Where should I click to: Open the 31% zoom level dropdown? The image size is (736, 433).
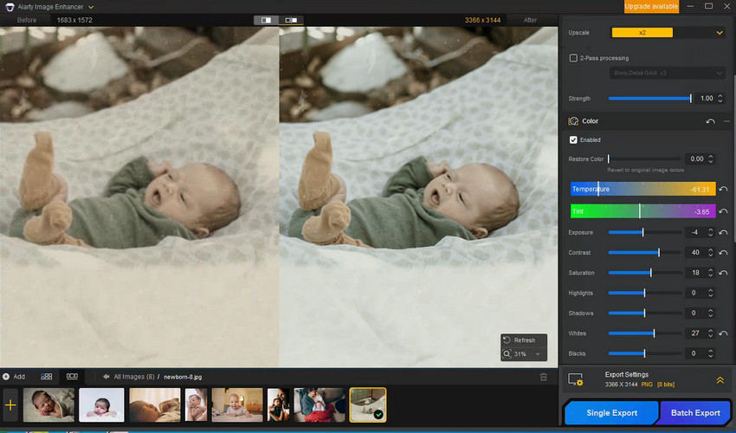click(x=538, y=354)
